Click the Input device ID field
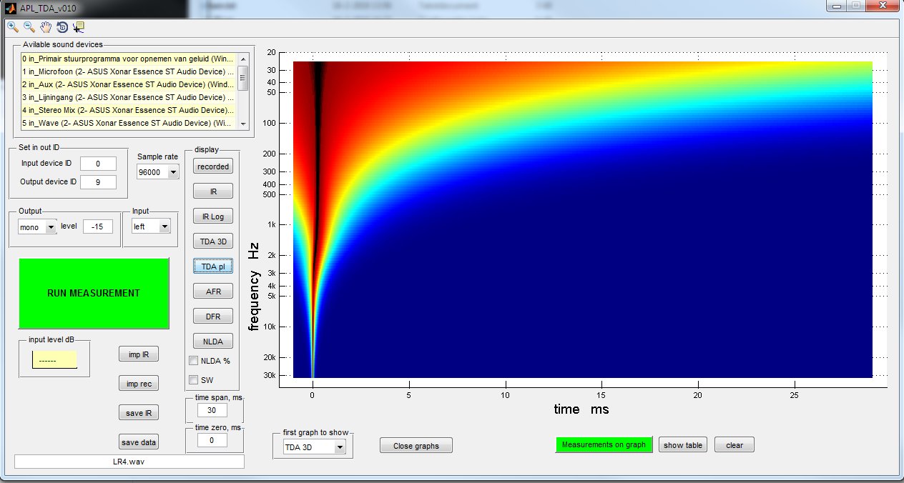This screenshot has height=483, width=904. point(99,164)
